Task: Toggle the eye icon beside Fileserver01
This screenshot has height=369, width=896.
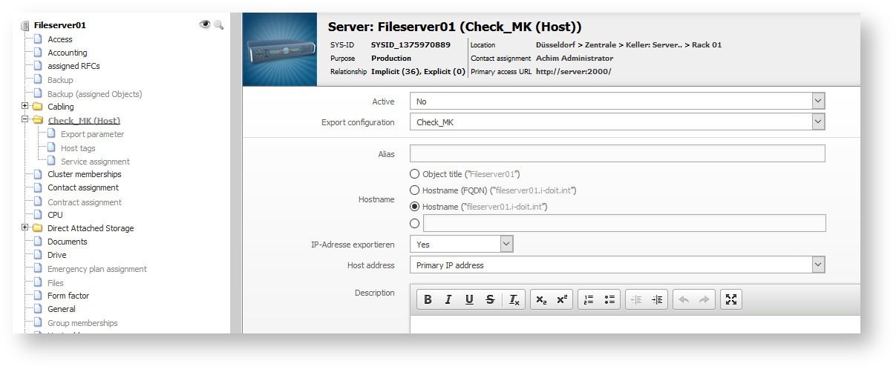Action: [205, 24]
